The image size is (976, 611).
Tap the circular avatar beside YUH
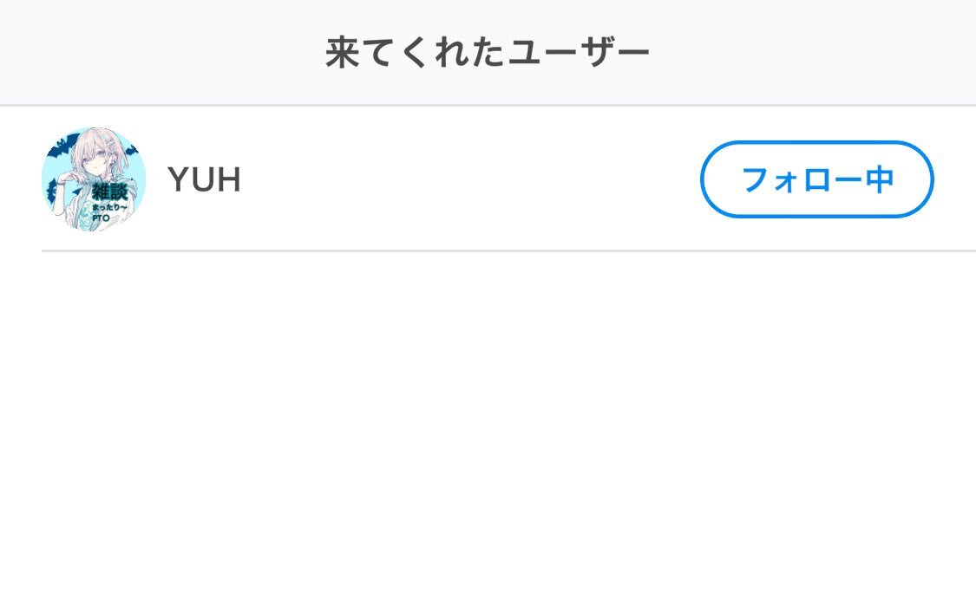[x=93, y=179]
